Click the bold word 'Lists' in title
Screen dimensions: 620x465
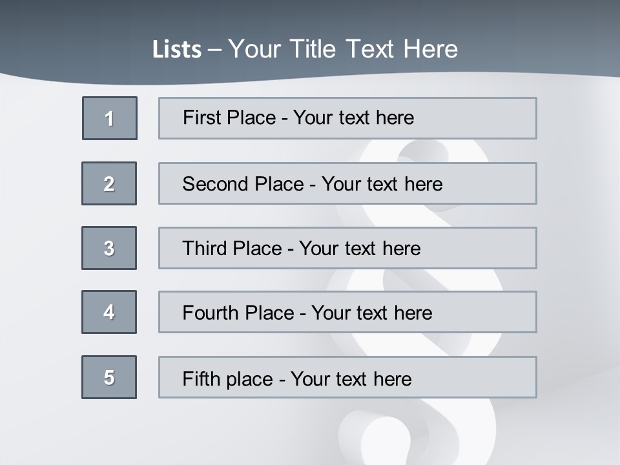(x=177, y=50)
